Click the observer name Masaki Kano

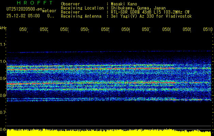[124, 4]
